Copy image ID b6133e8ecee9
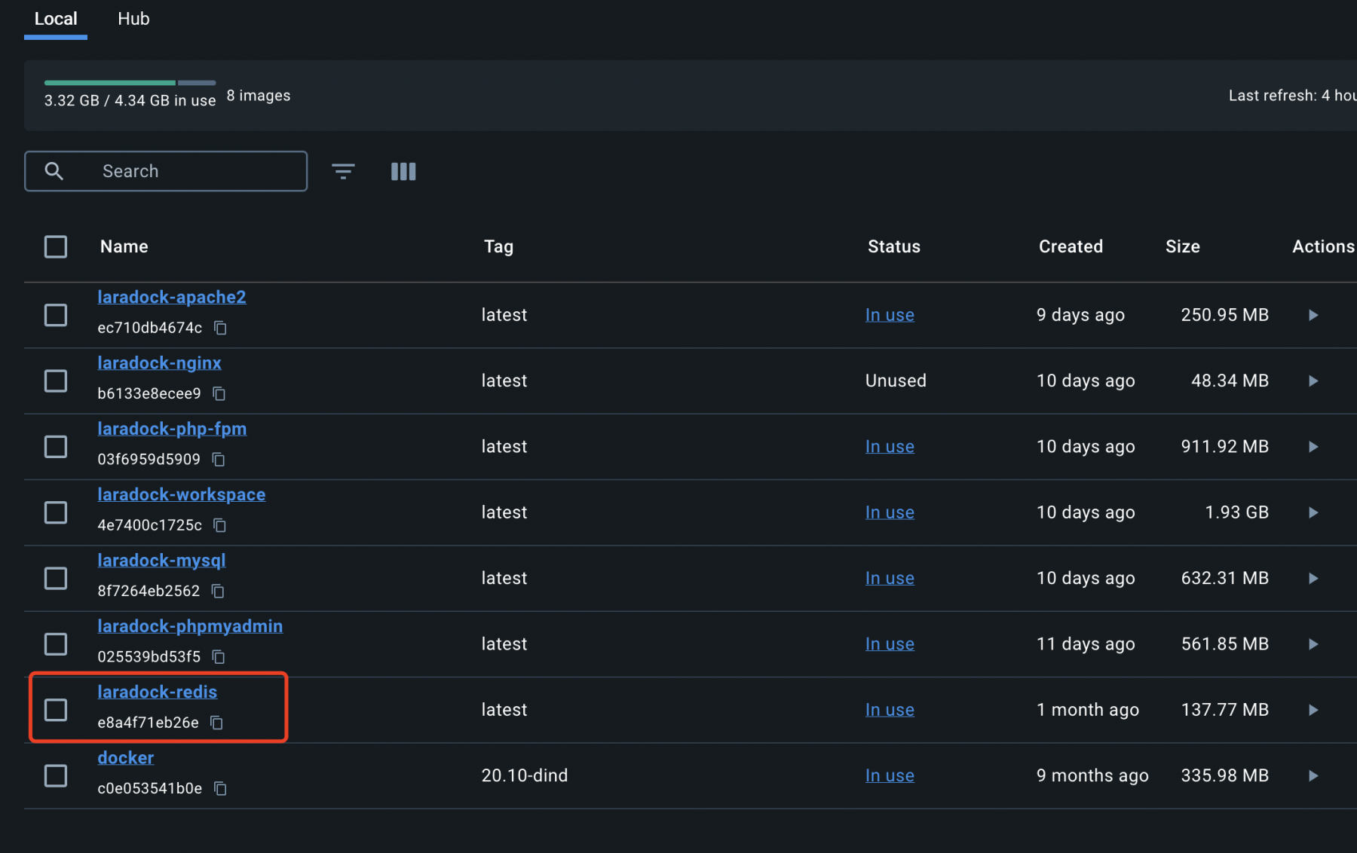This screenshot has width=1357, height=853. (x=219, y=393)
